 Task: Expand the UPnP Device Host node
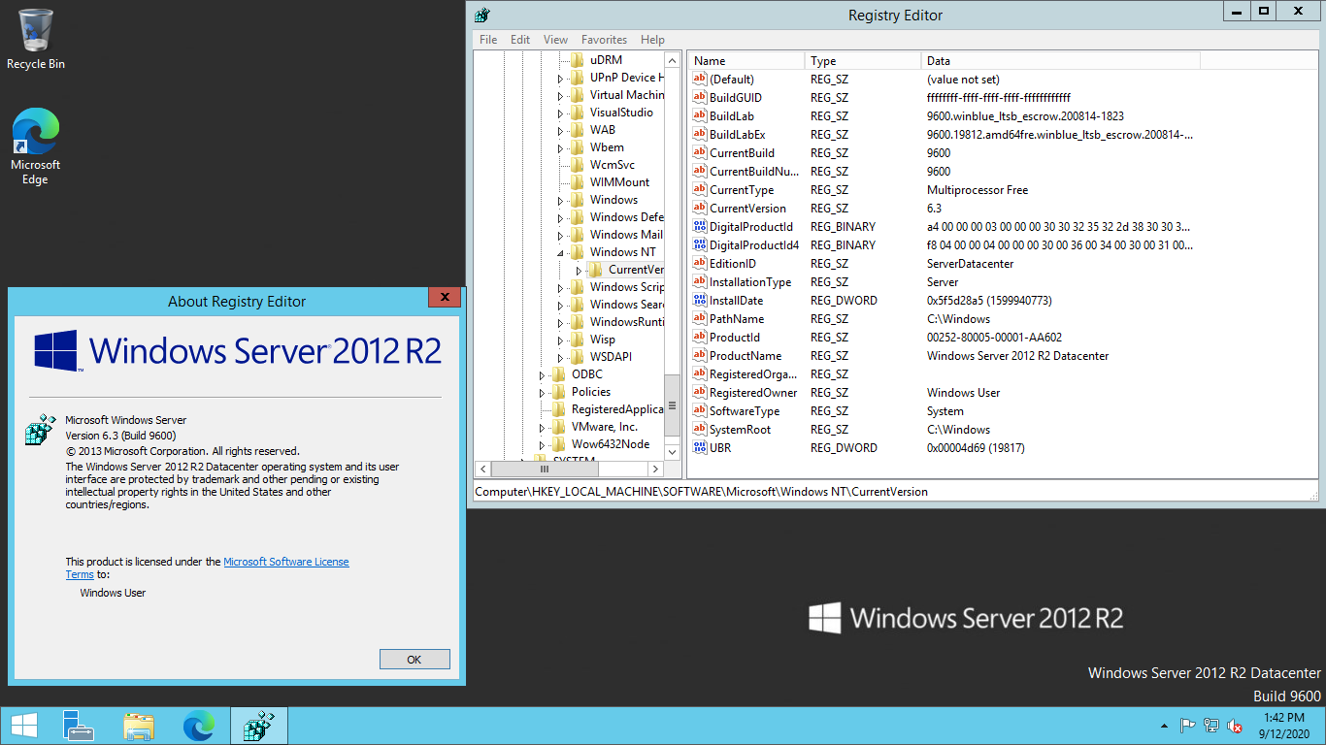click(x=561, y=79)
